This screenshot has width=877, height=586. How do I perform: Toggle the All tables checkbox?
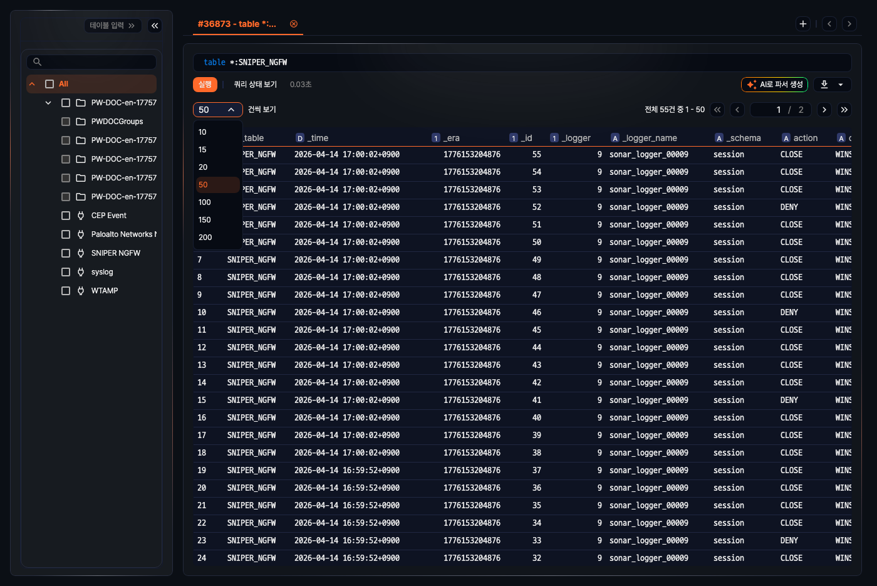point(49,84)
